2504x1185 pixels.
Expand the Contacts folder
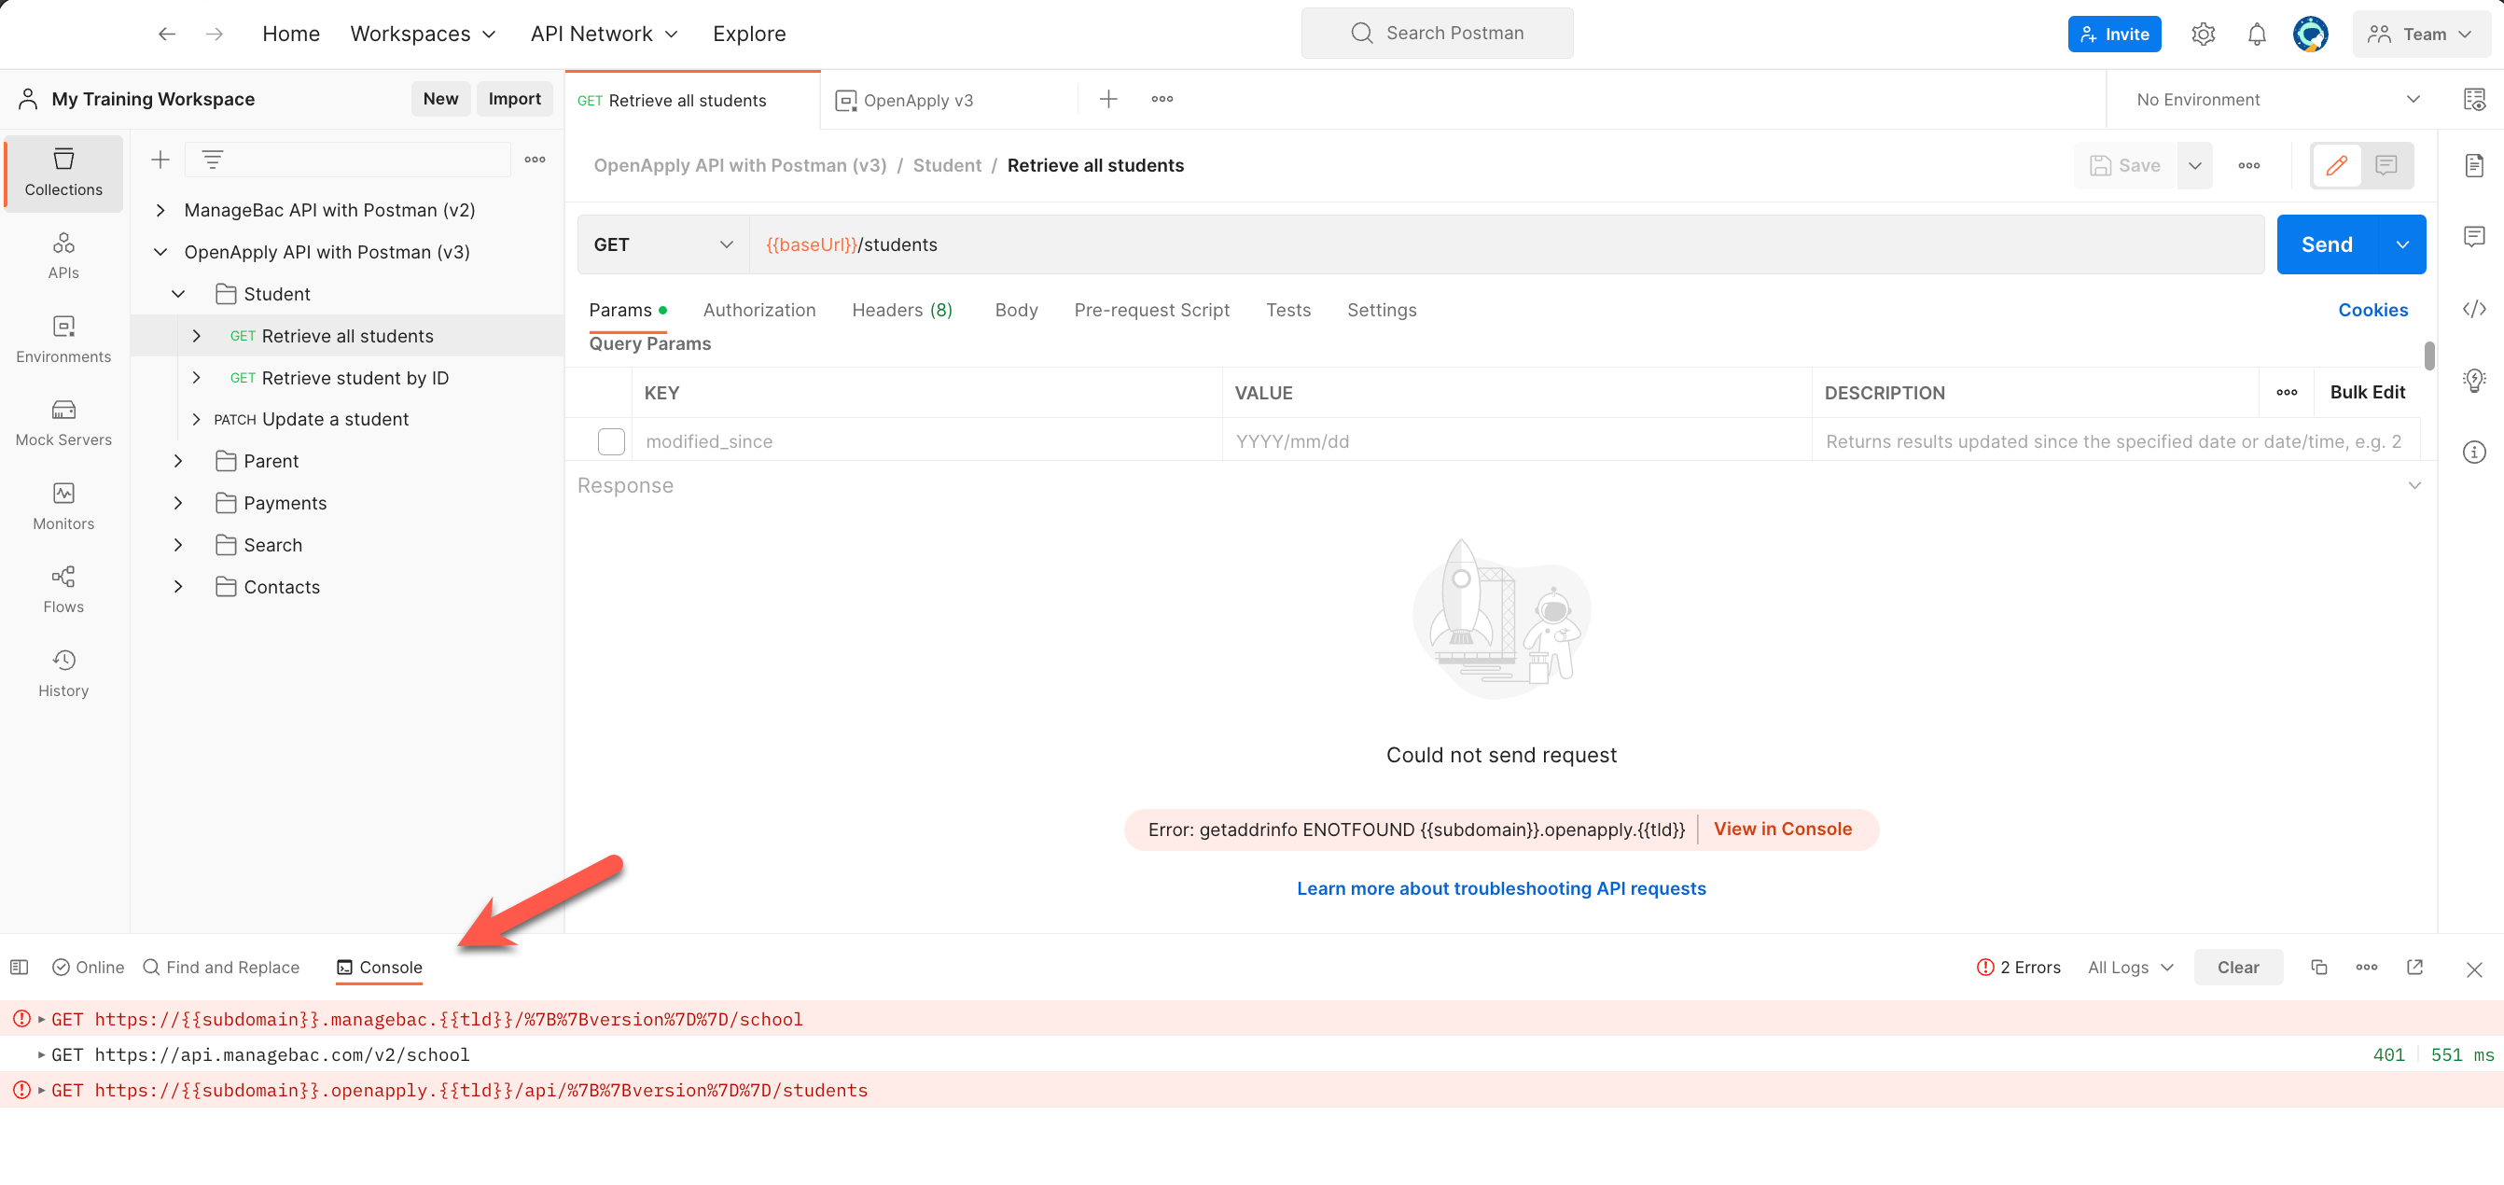178,586
